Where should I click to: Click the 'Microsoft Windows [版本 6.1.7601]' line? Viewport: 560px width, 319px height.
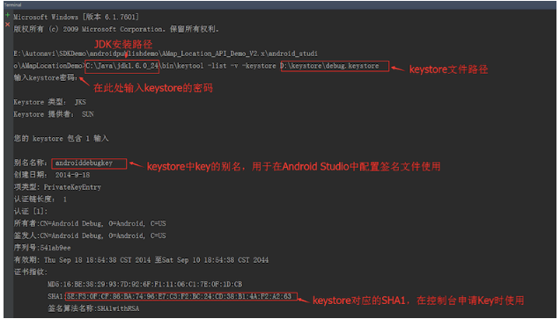pos(76,17)
